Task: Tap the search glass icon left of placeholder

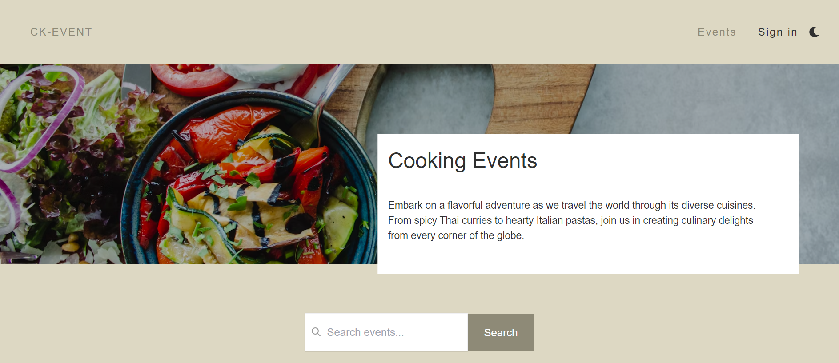Action: [x=317, y=332]
